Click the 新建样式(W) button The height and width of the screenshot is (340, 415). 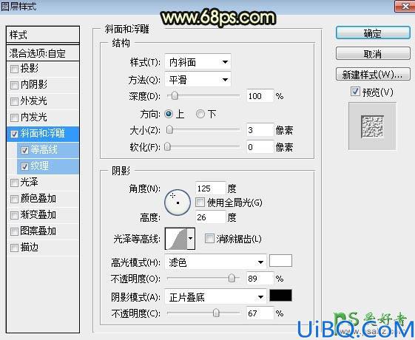(373, 75)
